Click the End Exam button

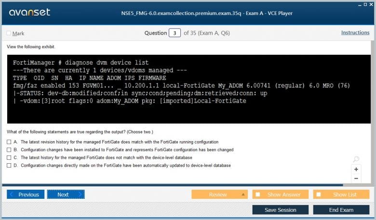[341, 210]
